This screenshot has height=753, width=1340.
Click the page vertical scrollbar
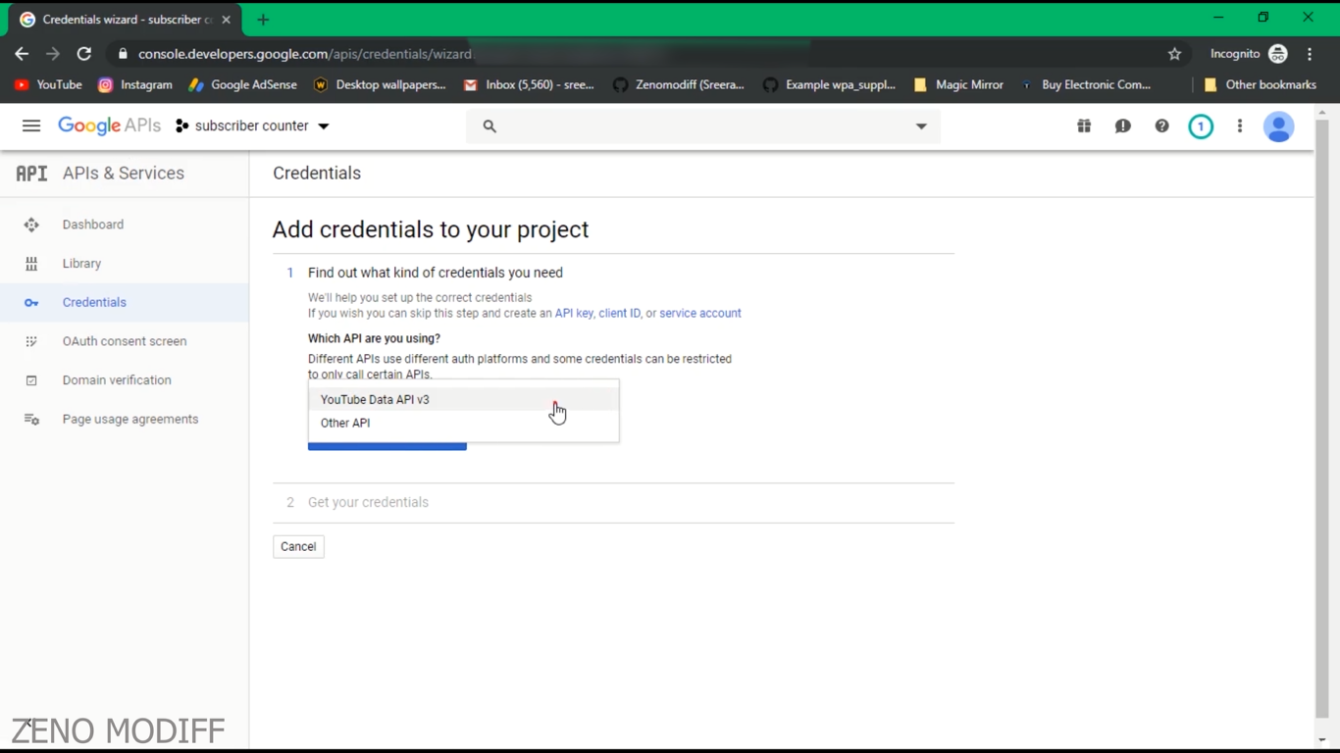coord(1322,419)
